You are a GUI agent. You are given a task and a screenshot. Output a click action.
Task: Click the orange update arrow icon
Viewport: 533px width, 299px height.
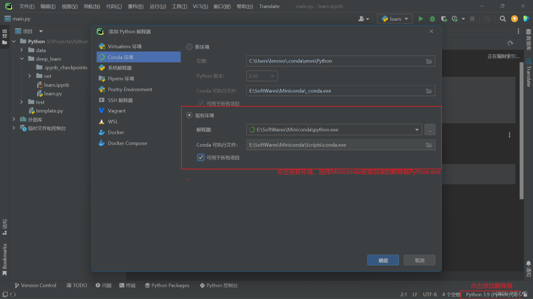click(x=514, y=19)
